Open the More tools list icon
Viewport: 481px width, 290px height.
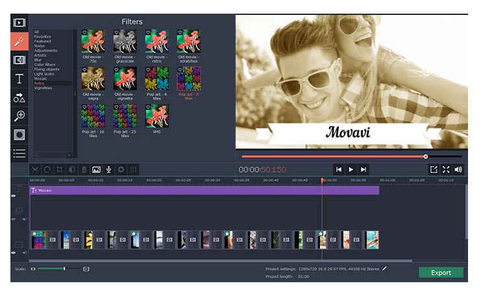(19, 153)
